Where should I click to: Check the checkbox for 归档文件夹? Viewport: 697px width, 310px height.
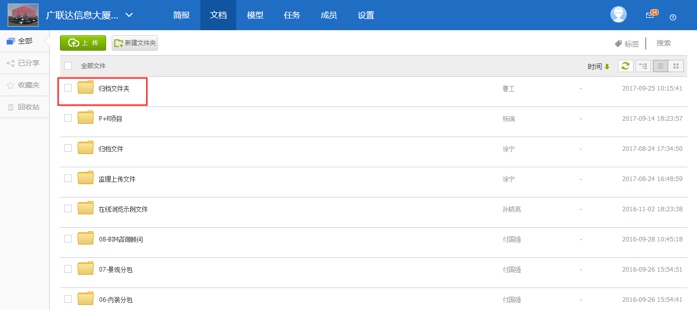(x=67, y=87)
